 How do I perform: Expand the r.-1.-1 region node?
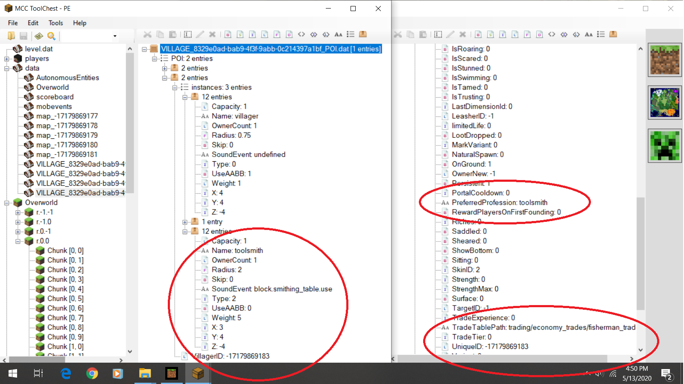18,212
